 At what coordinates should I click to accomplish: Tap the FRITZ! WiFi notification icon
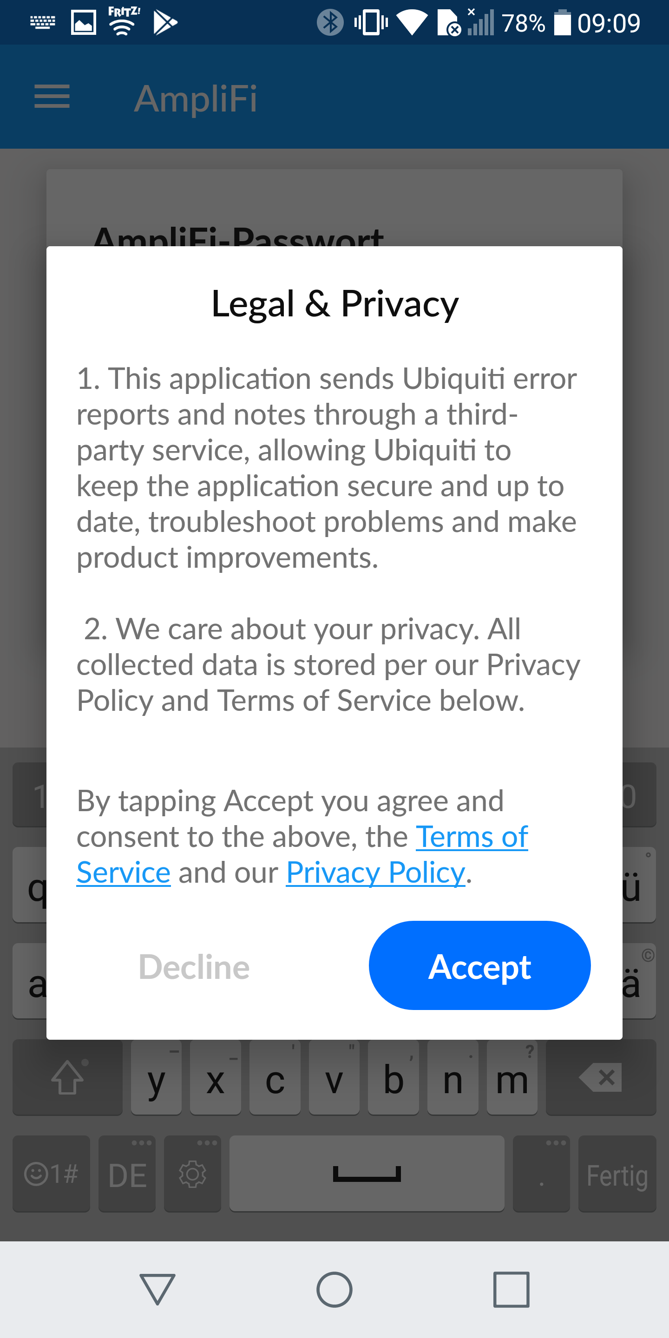(124, 22)
